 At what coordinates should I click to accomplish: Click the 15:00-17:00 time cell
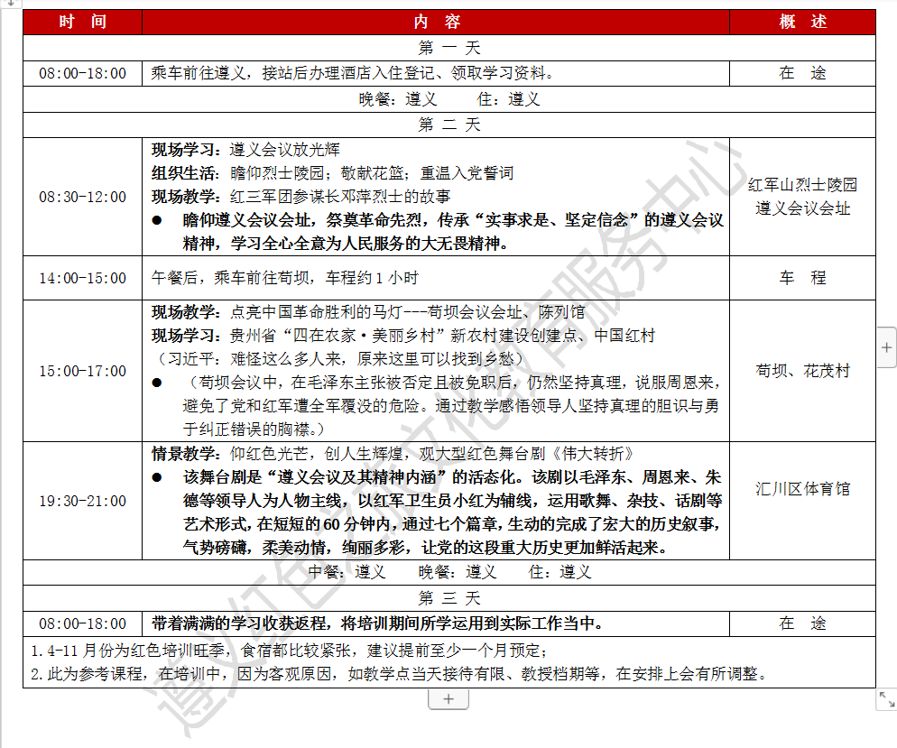click(x=82, y=371)
